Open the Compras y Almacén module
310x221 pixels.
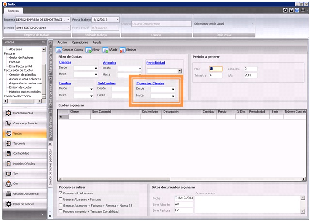[x=24, y=123]
